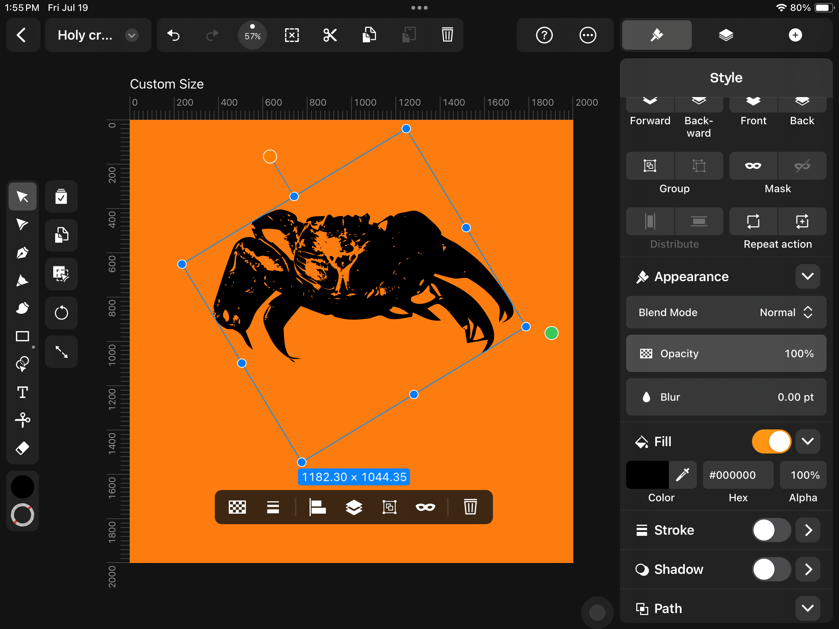839x629 pixels.
Task: Pick color with the eyedropper icon
Action: pyautogui.click(x=682, y=475)
